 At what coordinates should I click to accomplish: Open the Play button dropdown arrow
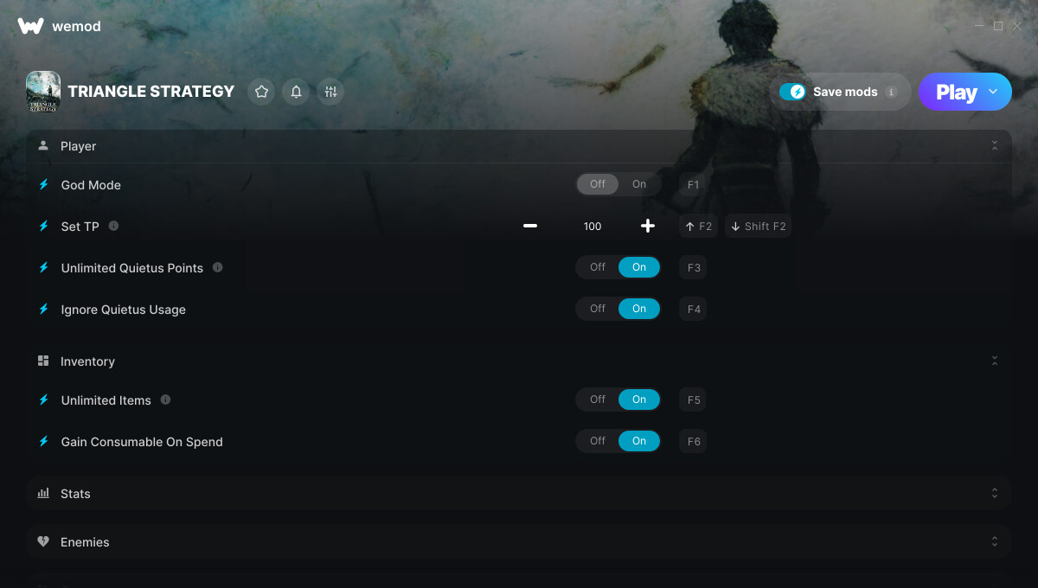point(993,92)
